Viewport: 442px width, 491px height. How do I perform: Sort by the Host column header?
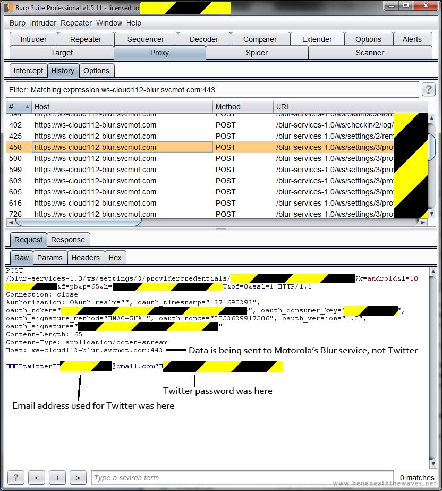pos(122,107)
